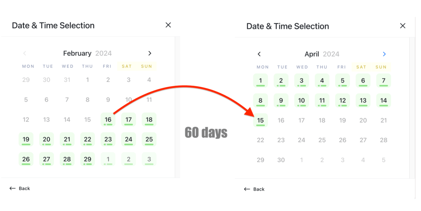Pick April 15 as the date
The image size is (421, 211).
pos(261,120)
